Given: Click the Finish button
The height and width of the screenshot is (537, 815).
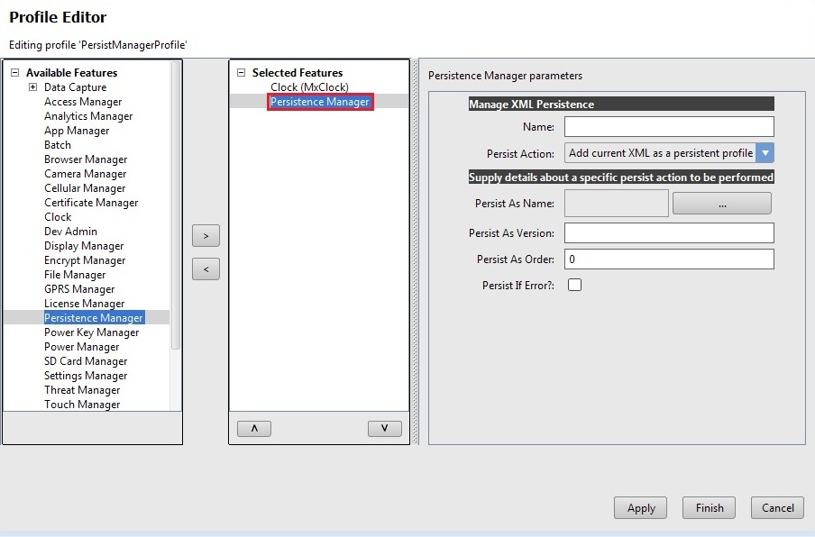Looking at the screenshot, I should pos(709,508).
